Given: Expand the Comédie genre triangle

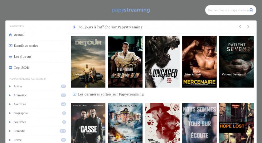Looking at the screenshot, I should point(10,131).
